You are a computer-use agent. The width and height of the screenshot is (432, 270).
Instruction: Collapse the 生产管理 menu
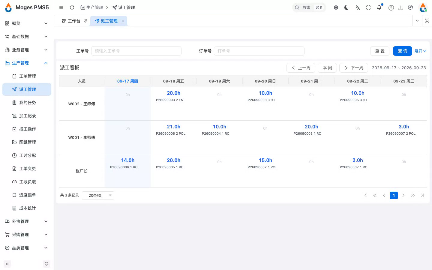[x=27, y=63]
